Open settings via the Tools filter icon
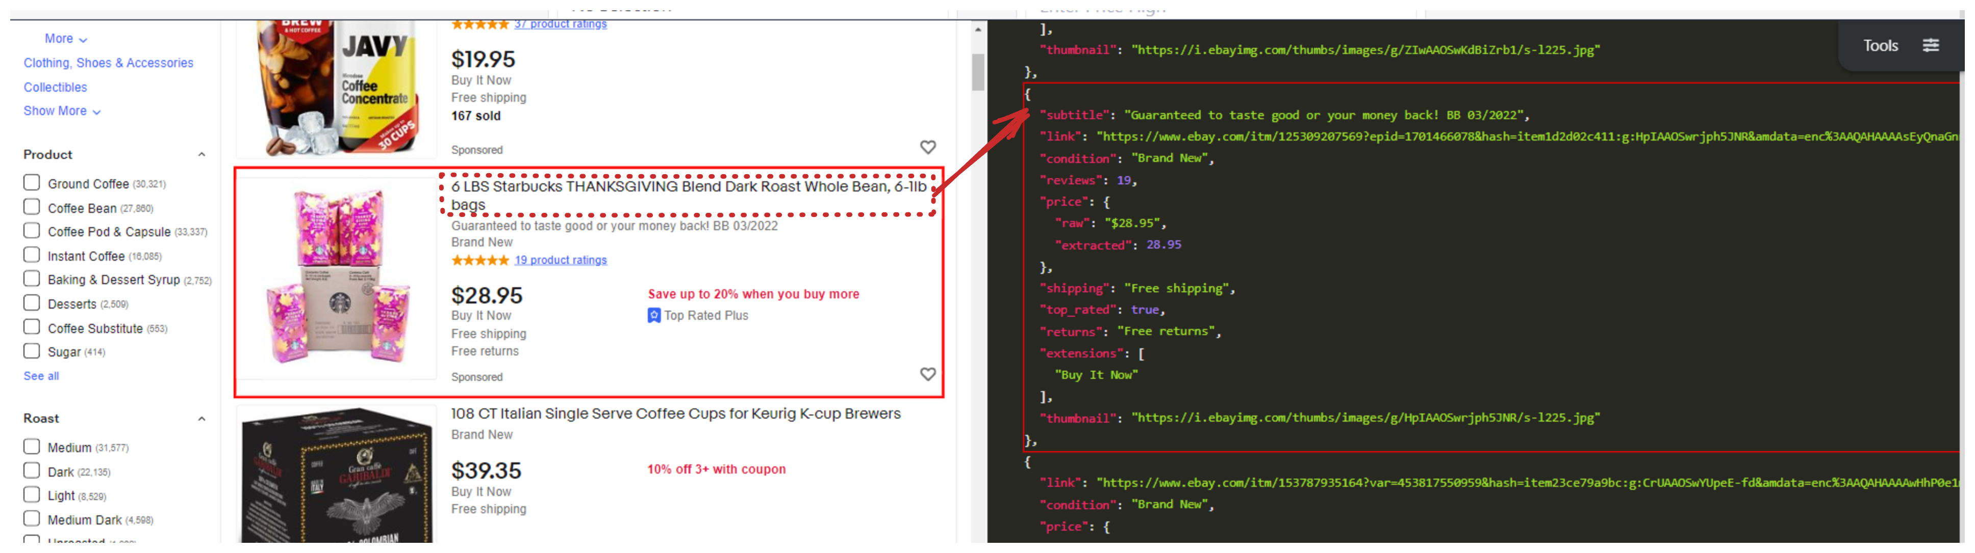Image resolution: width=1975 pixels, height=553 pixels. tap(1931, 45)
